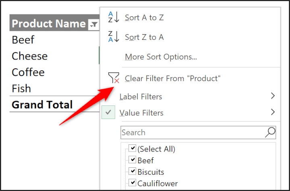Expand the Label Filters submenu arrow
This screenshot has width=290, height=191.
(x=273, y=96)
